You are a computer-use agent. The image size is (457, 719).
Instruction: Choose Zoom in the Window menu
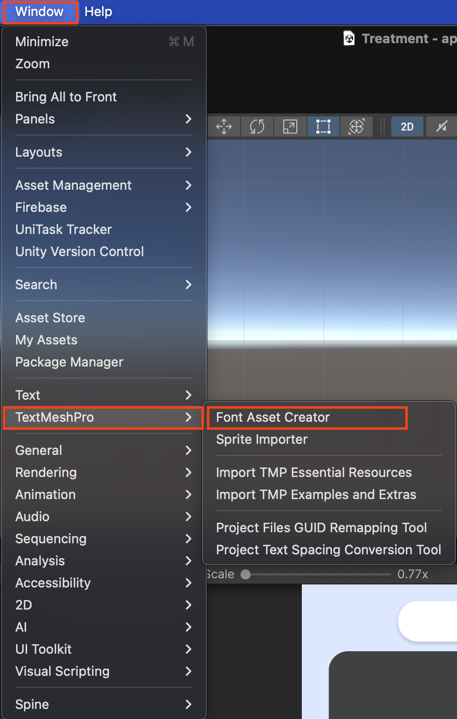(104, 64)
